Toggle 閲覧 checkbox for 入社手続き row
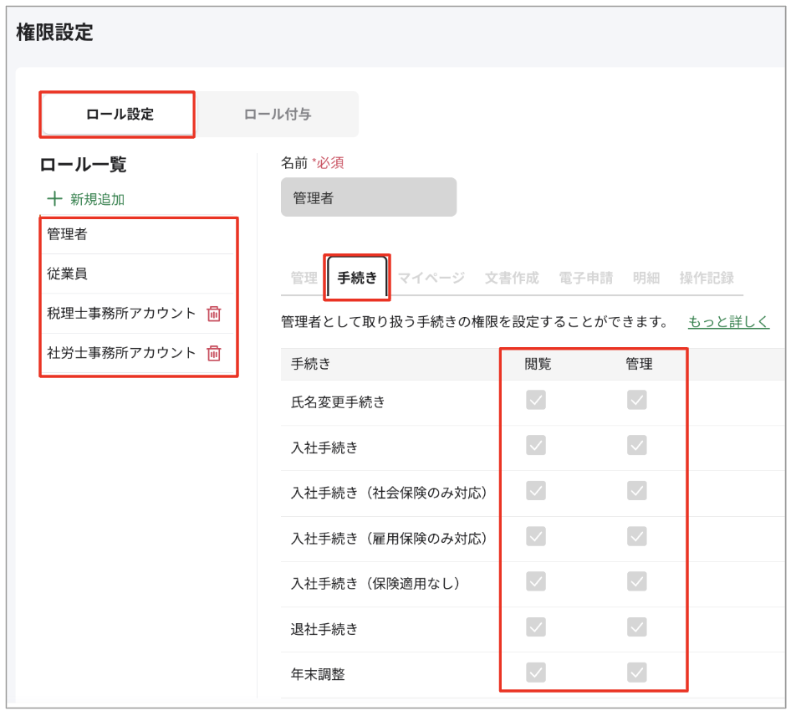The image size is (796, 716). point(536,445)
